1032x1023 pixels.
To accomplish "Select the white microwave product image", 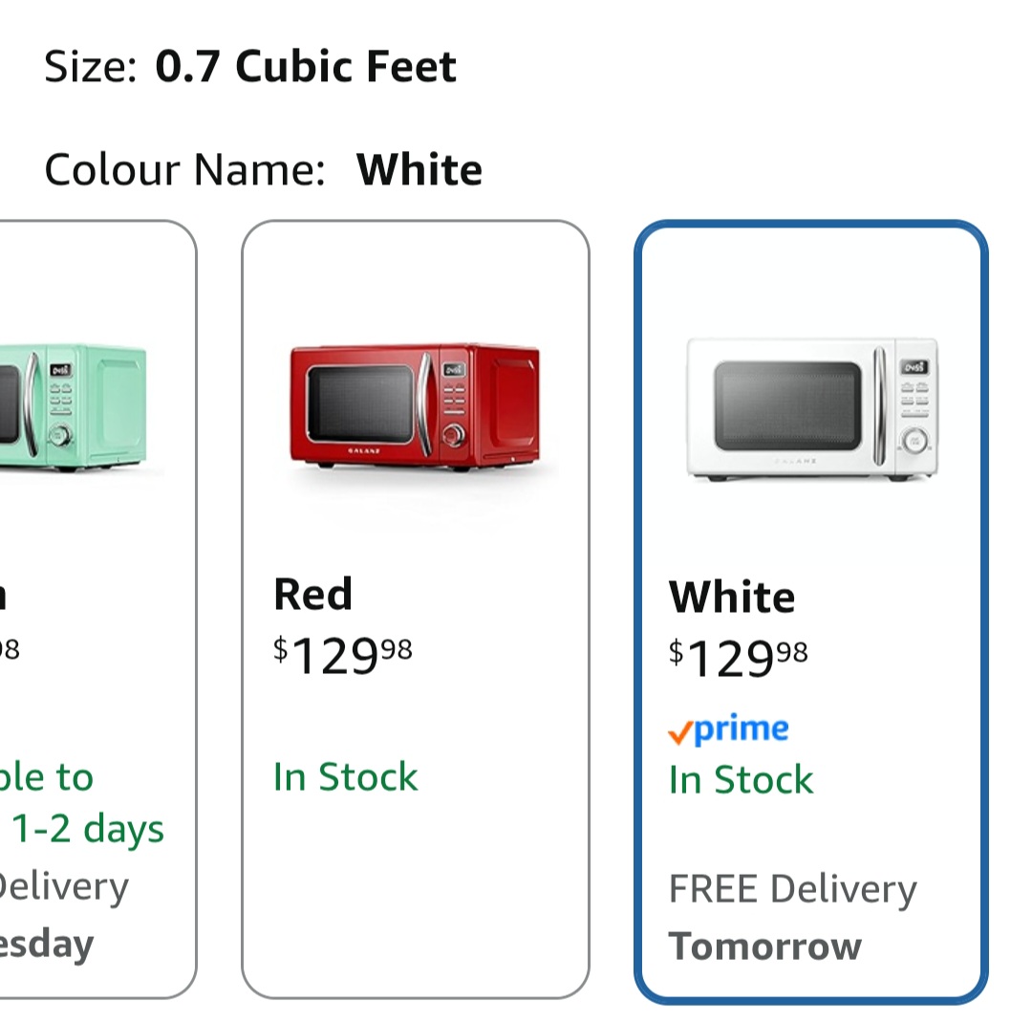I will (x=811, y=409).
